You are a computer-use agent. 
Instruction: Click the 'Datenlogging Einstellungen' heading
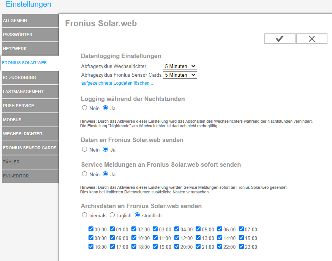121,56
